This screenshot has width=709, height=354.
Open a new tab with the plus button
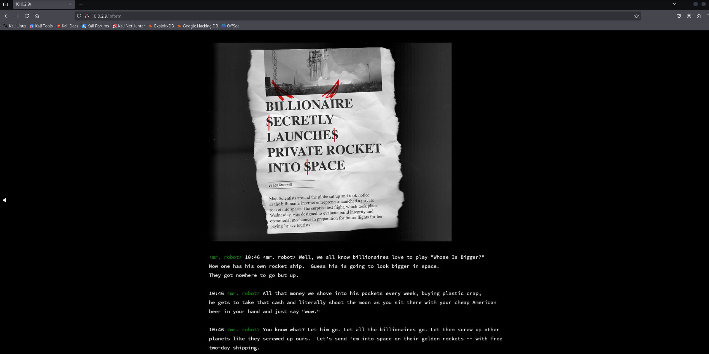coord(81,4)
